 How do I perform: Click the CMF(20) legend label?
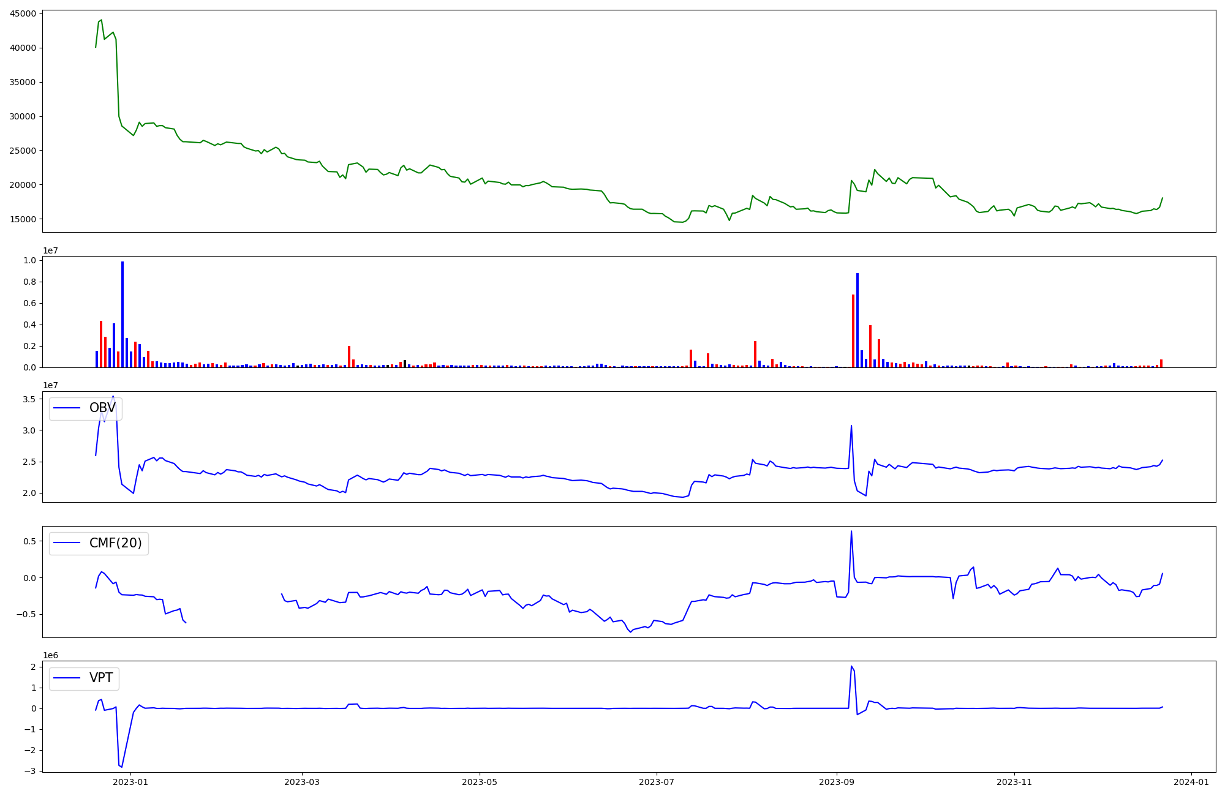coord(115,543)
